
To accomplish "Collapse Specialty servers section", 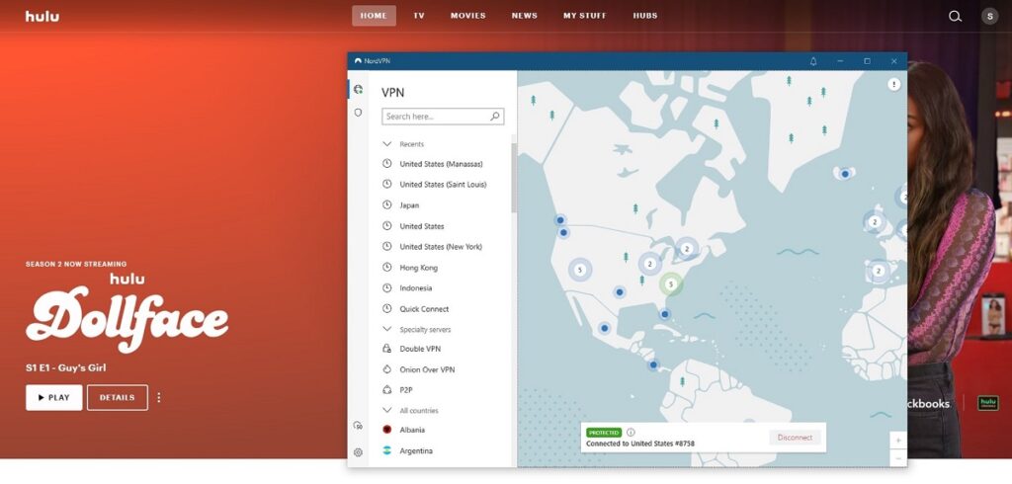I will coord(386,329).
